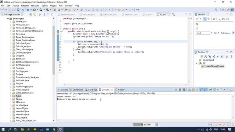The image size is (235, 132).
Task: Open Console display selected dropdown
Action: coord(218,89)
